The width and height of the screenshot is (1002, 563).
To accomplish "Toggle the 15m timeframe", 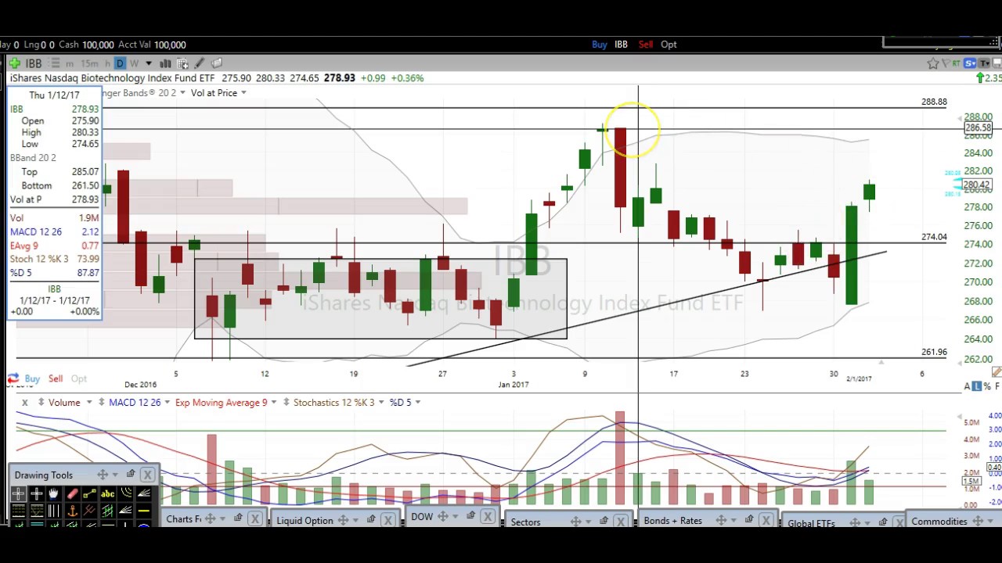I will point(89,63).
